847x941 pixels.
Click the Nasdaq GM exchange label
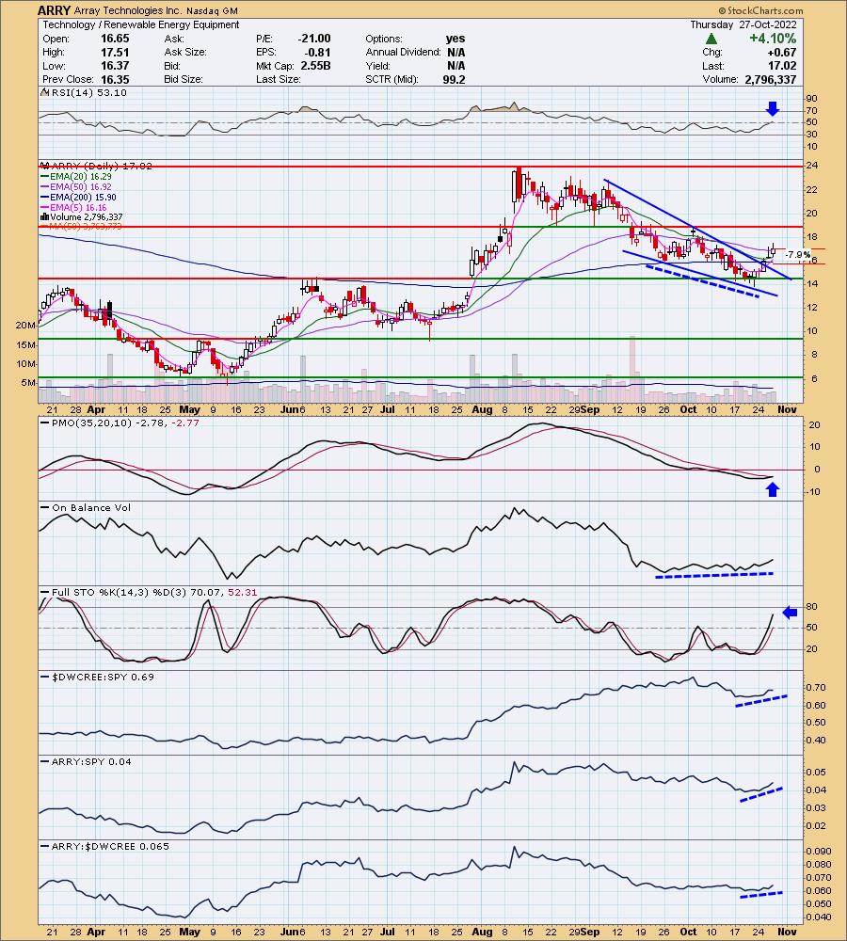212,11
